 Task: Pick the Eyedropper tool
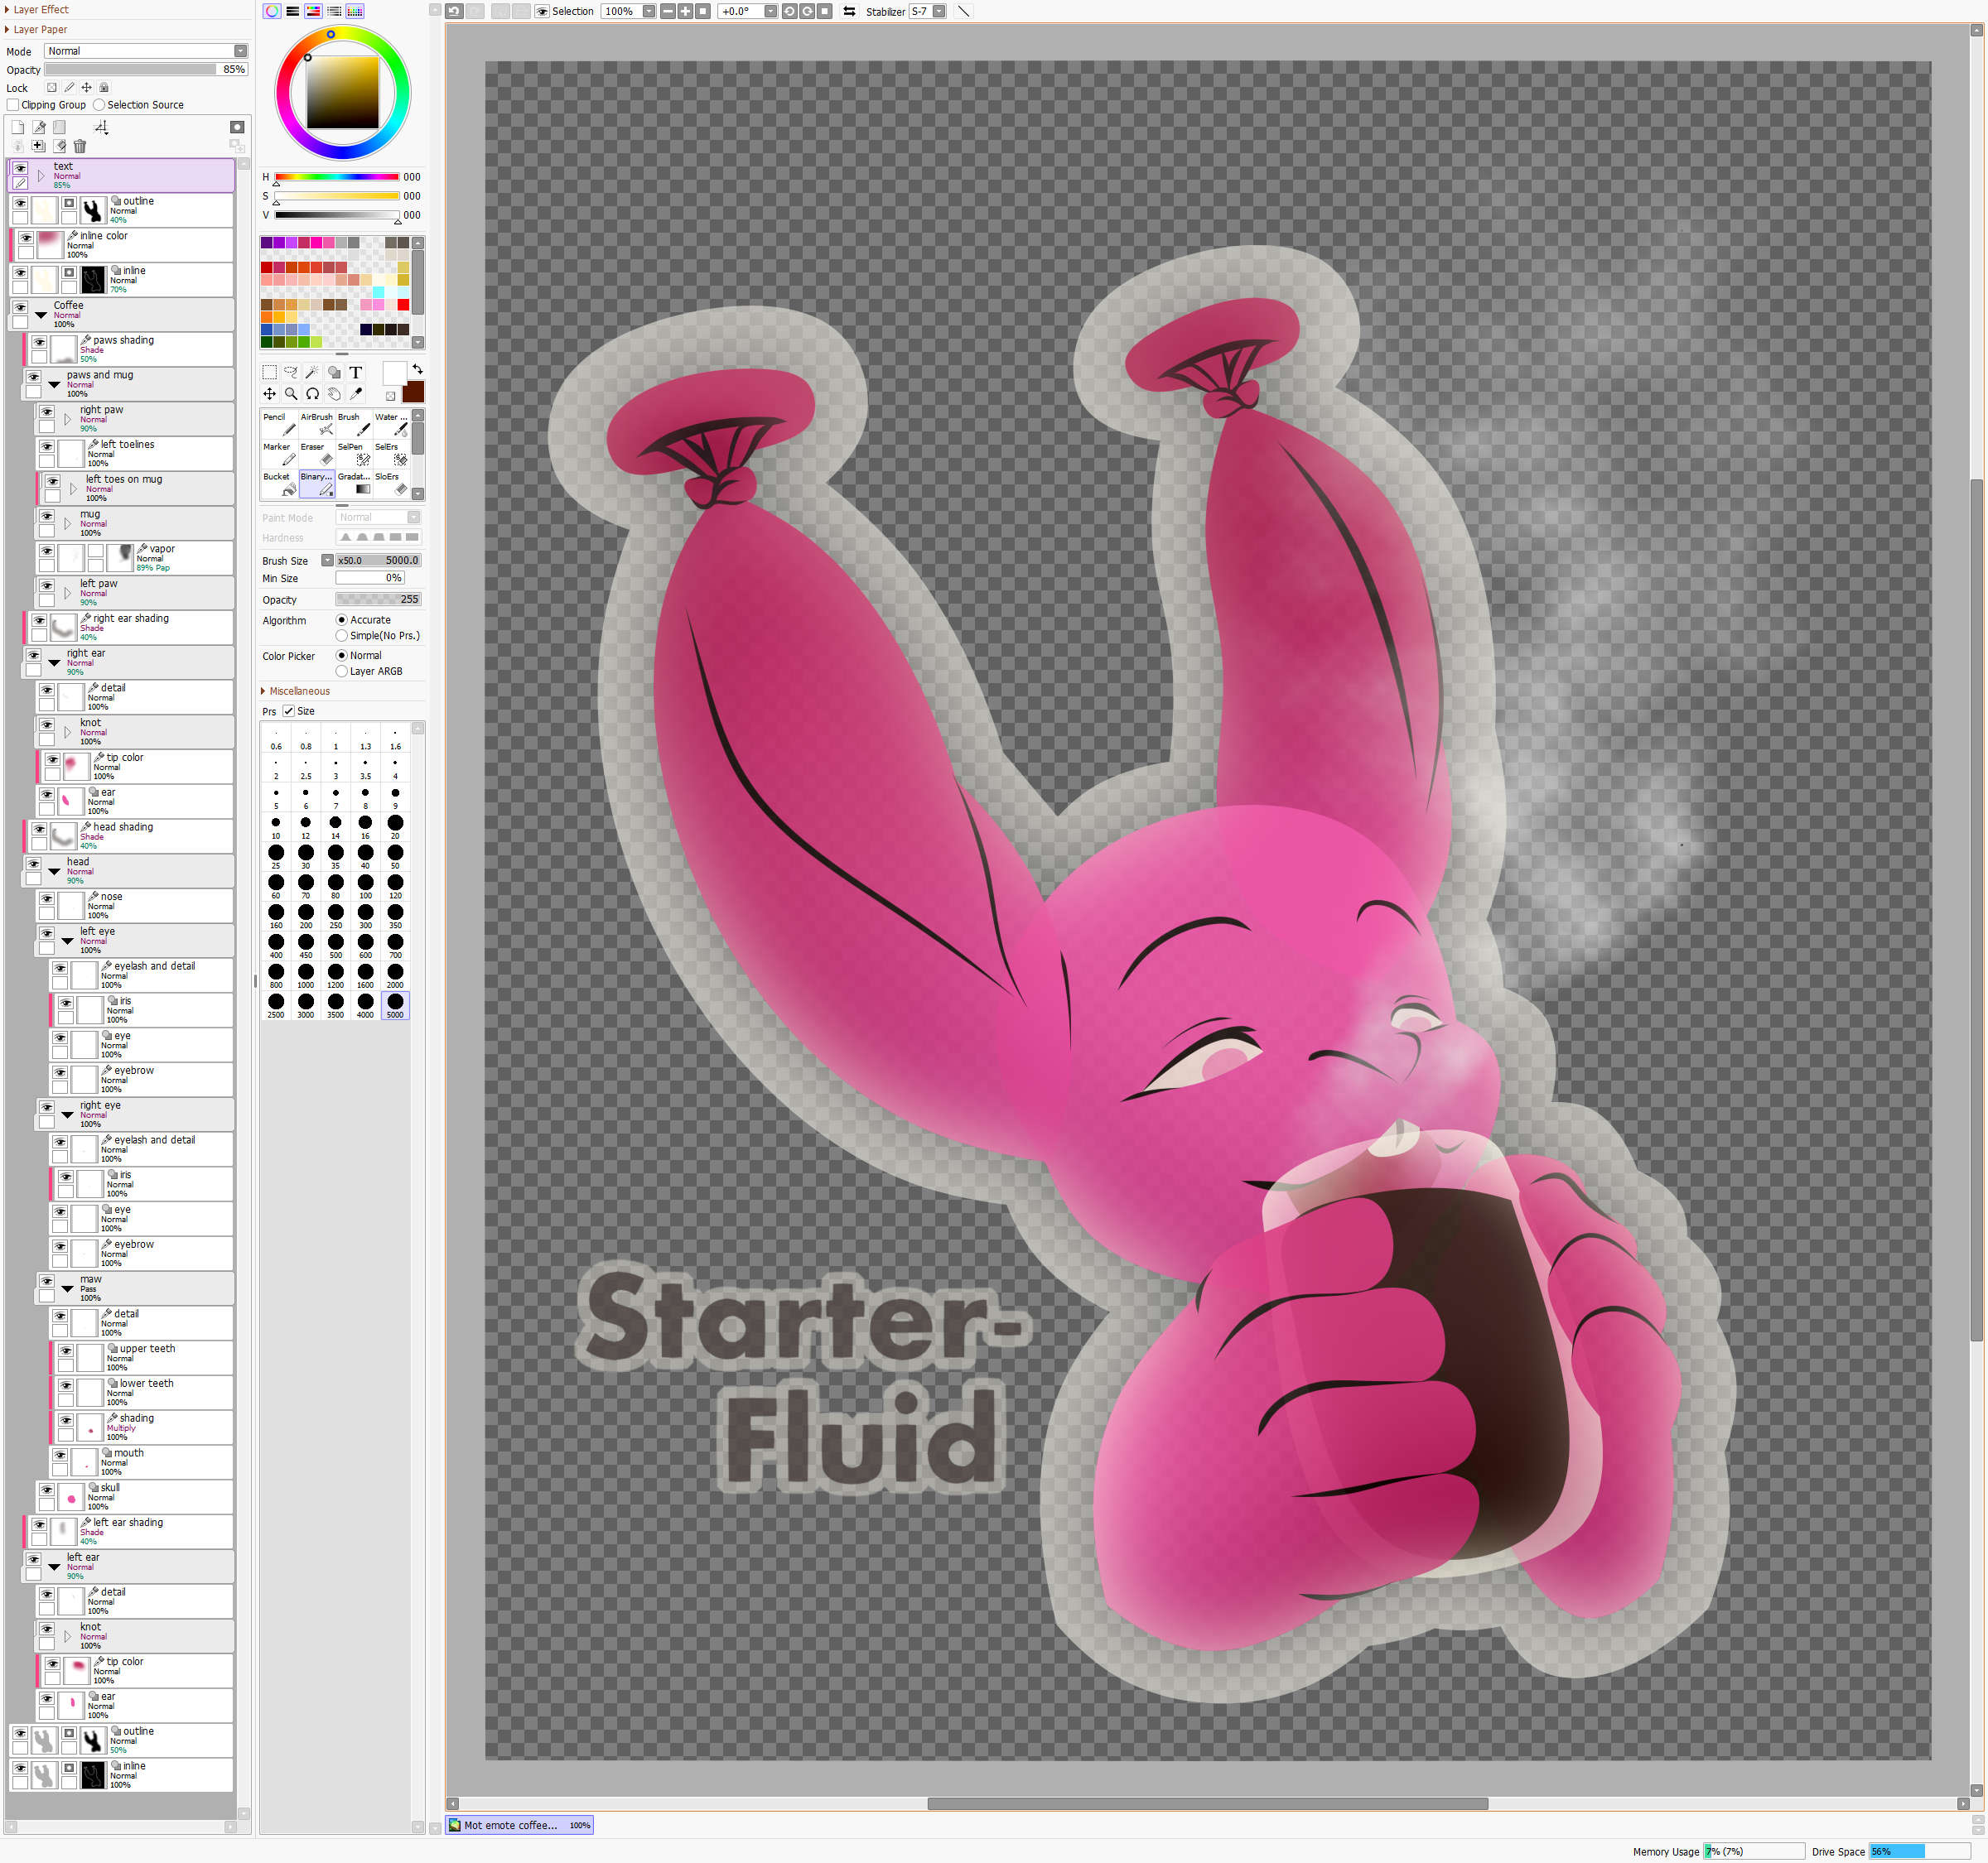[356, 394]
